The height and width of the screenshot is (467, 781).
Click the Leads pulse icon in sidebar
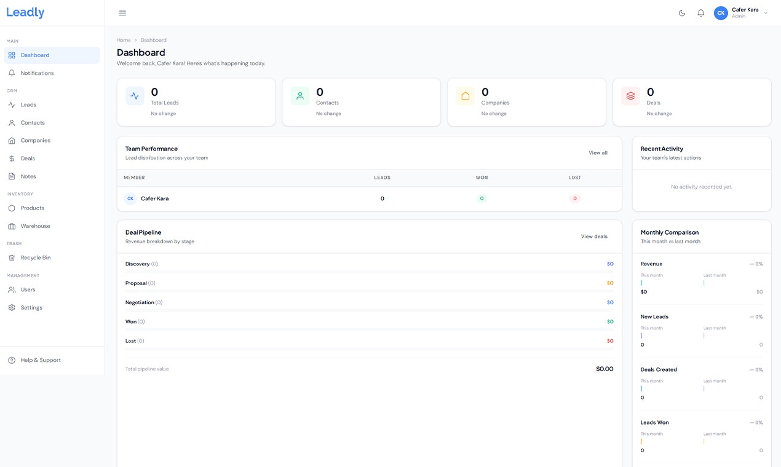coord(12,105)
